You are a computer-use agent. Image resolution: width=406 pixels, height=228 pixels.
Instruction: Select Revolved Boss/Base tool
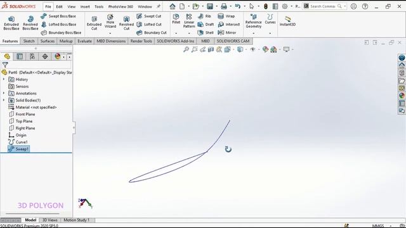tap(30, 23)
